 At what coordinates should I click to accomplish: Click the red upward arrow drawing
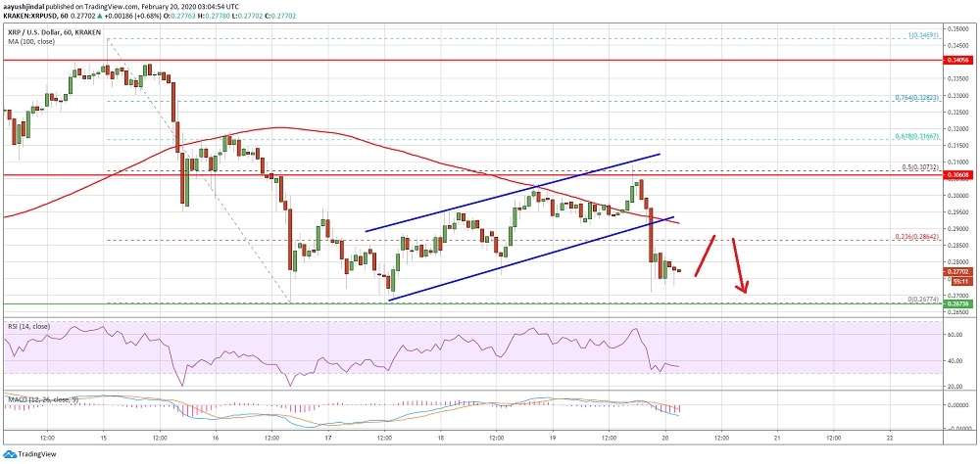pos(706,256)
